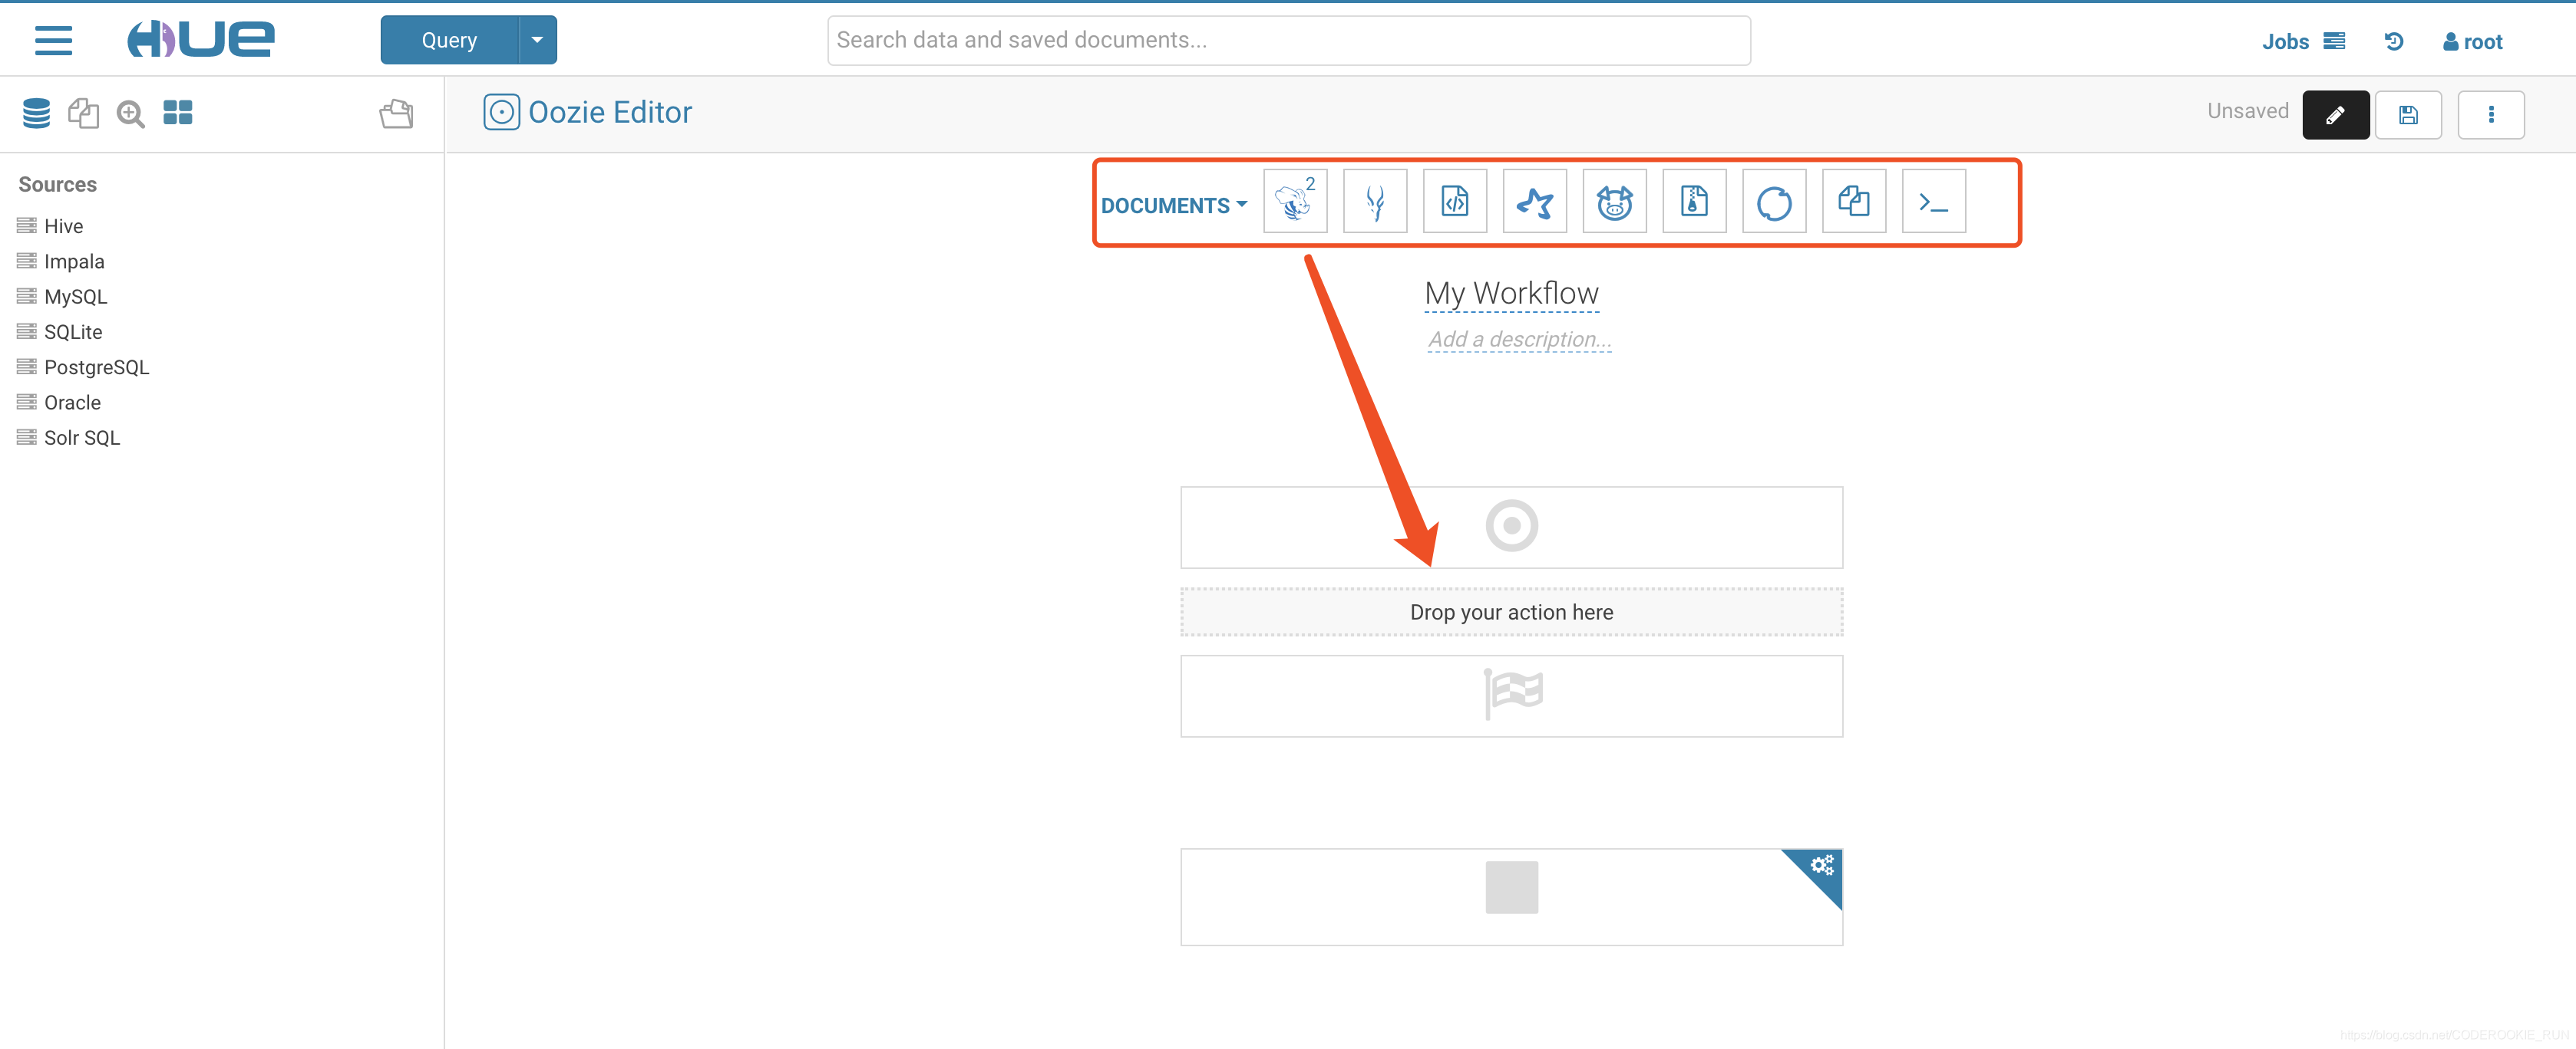This screenshot has height=1049, width=2576.
Task: Open the Impala source
Action: click(74, 261)
